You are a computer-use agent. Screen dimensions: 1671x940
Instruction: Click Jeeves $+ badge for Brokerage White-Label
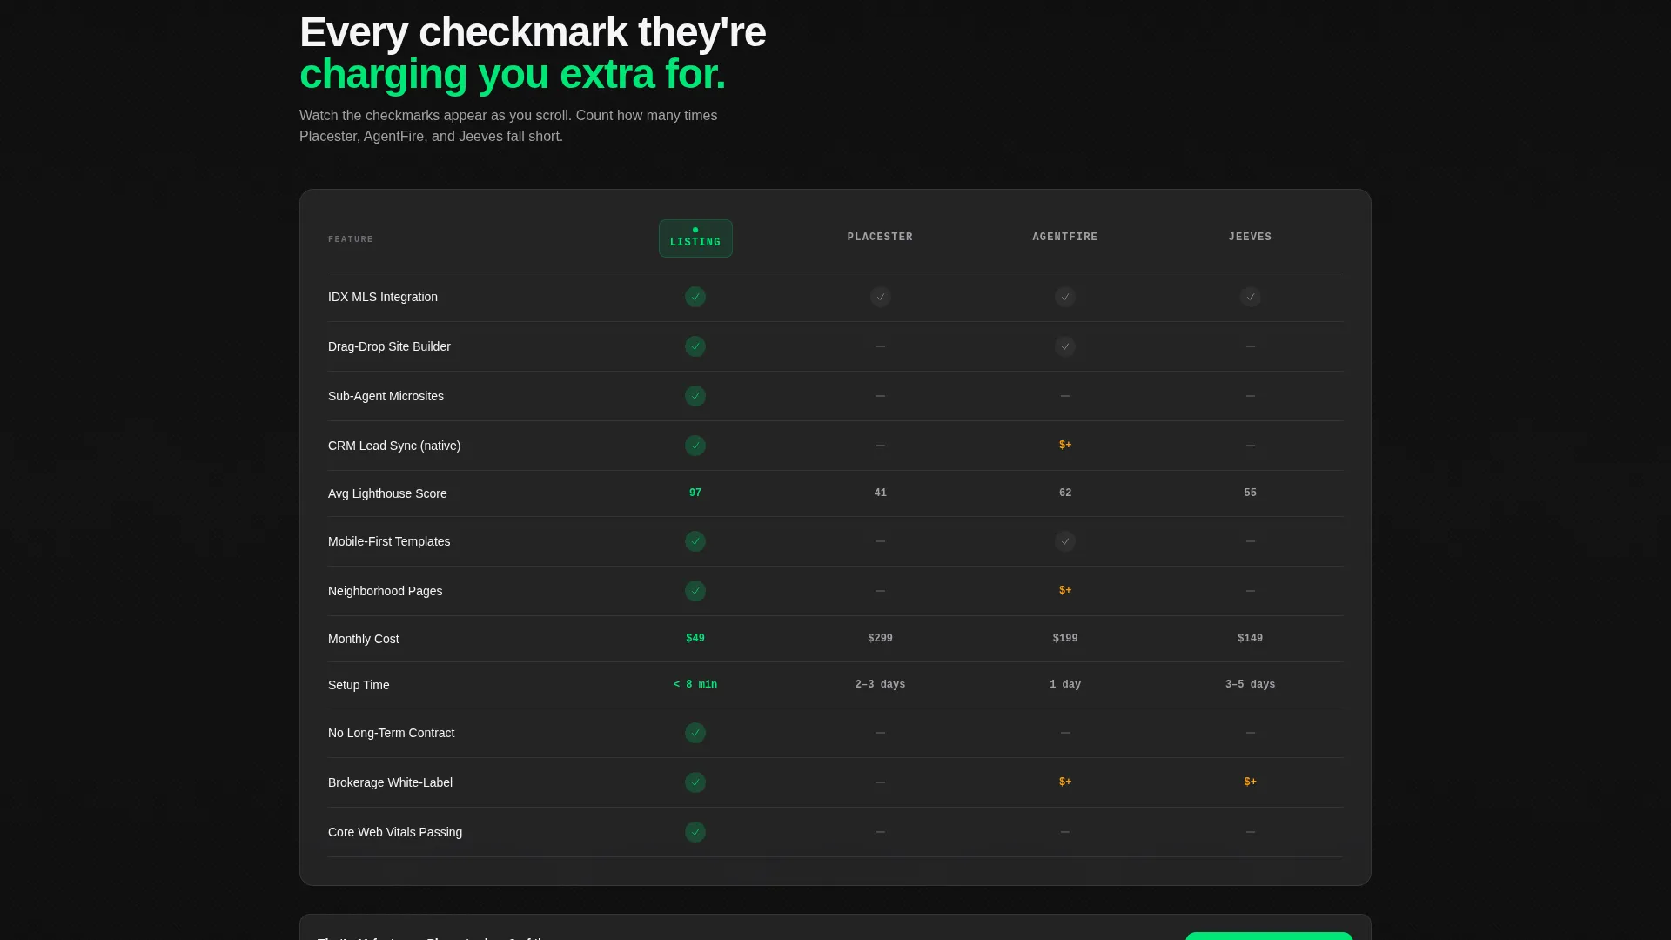click(1251, 782)
